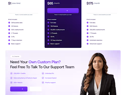Click the Own Custom Plan heading text
The width and height of the screenshot is (126, 95).
point(45,62)
